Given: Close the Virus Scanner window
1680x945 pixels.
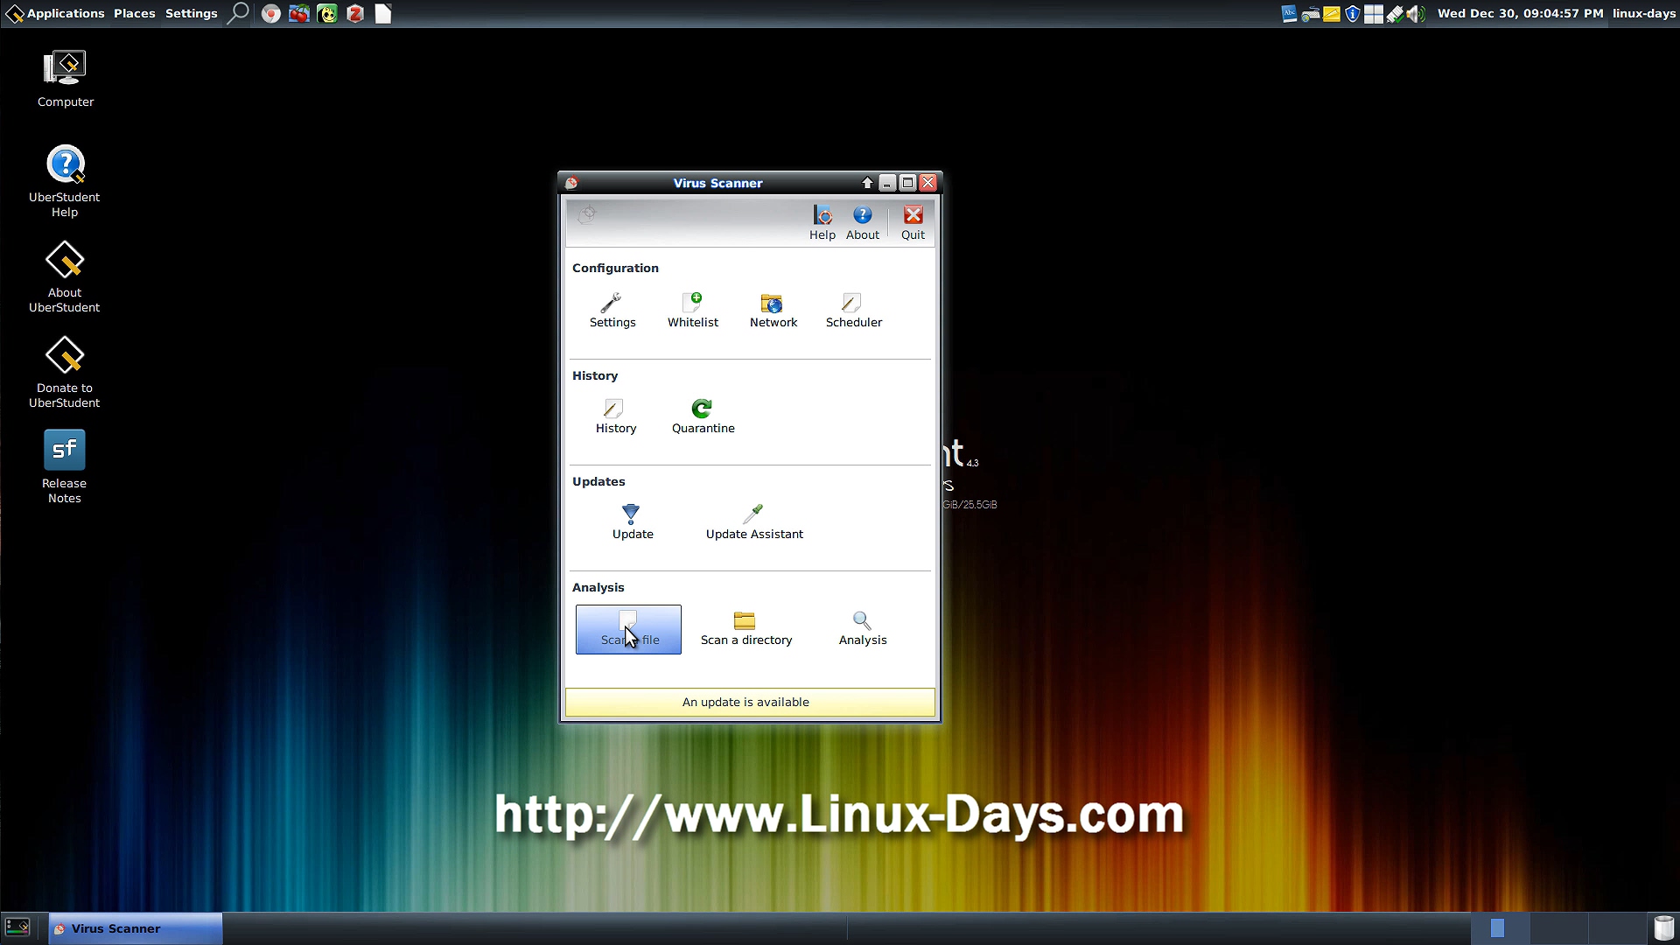Looking at the screenshot, I should (928, 183).
